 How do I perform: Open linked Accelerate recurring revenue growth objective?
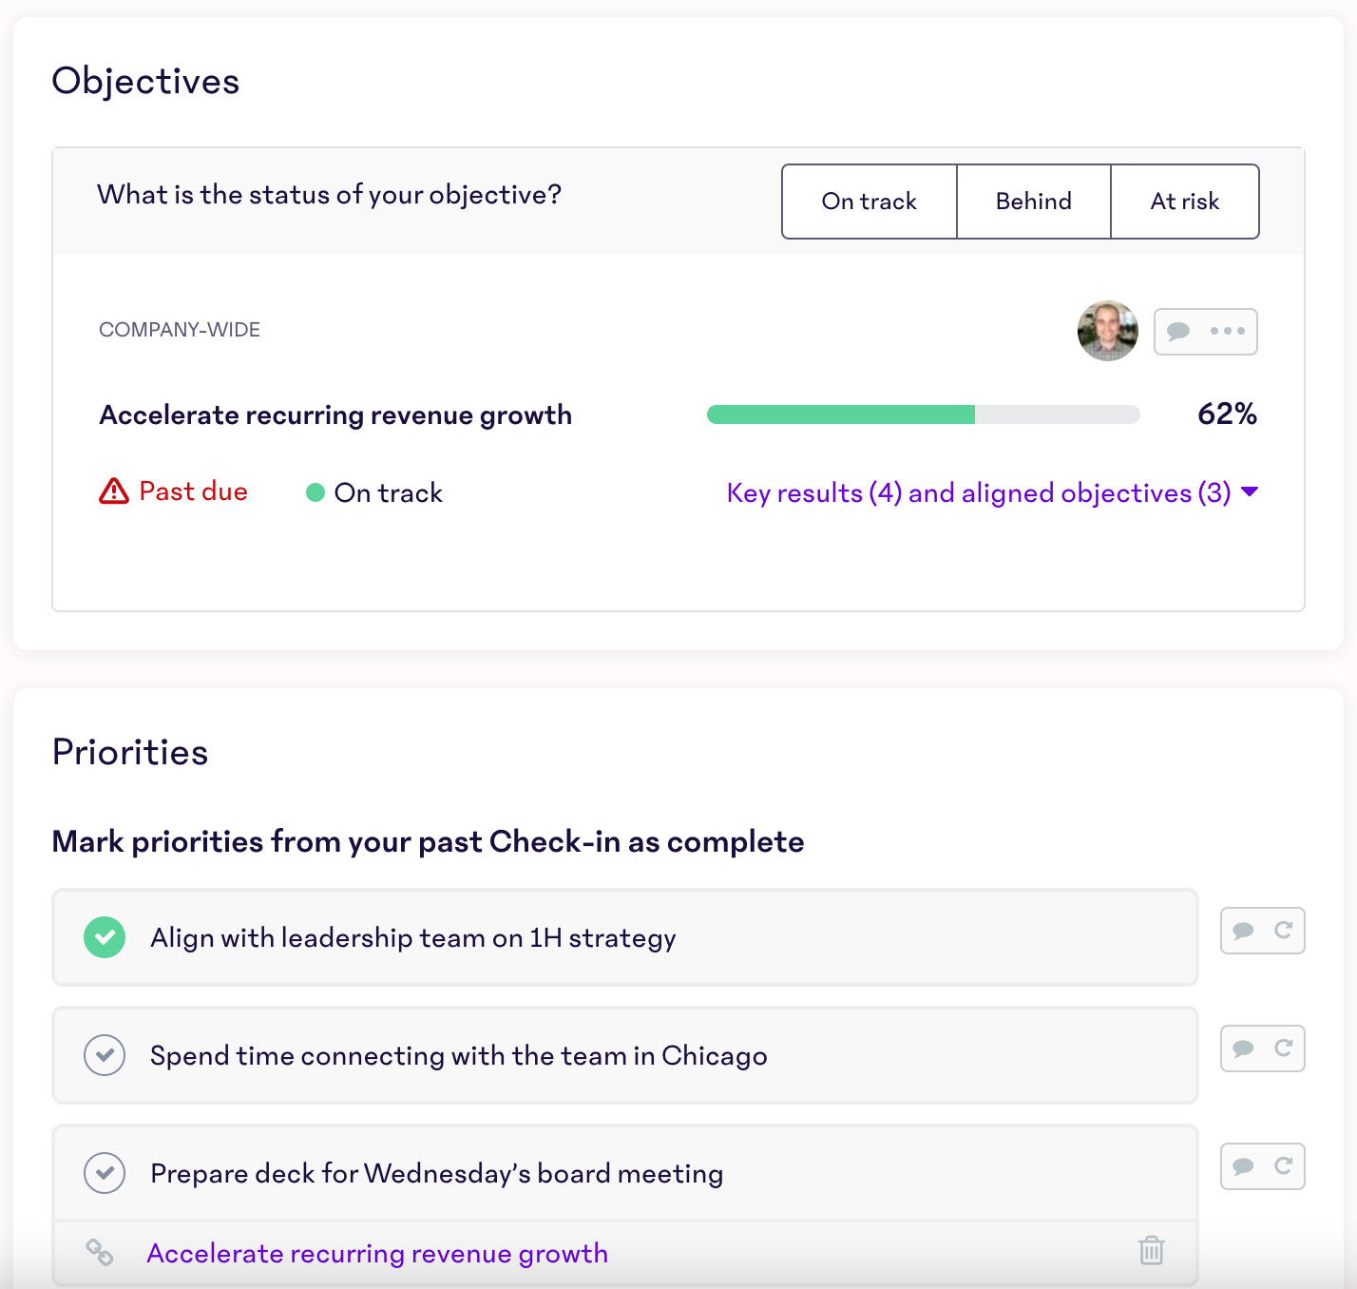pyautogui.click(x=377, y=1254)
